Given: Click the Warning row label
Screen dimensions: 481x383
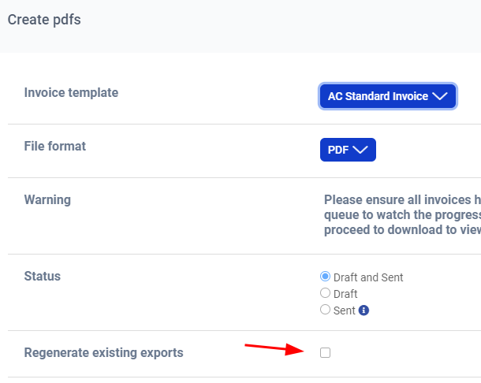Looking at the screenshot, I should pos(47,200).
